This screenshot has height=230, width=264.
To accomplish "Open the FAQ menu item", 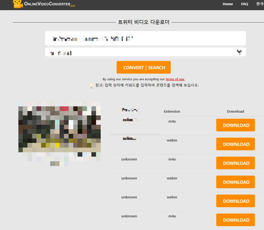I will [x=245, y=4].
